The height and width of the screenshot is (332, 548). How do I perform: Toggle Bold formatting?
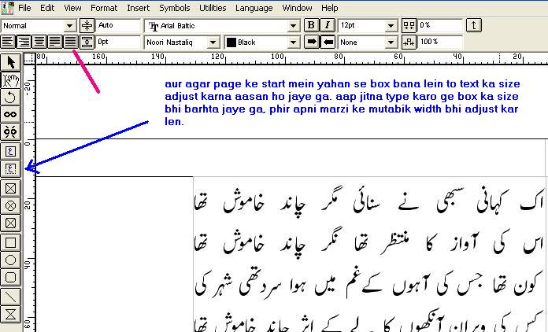click(311, 26)
